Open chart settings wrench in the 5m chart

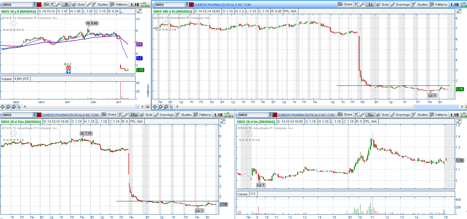(362, 115)
